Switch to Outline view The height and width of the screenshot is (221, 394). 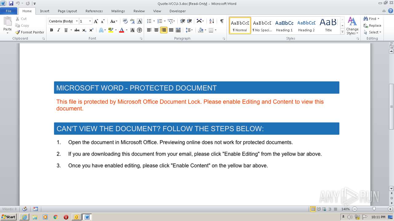pos(329,209)
